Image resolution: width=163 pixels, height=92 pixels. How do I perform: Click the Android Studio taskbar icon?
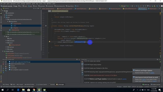39,90
